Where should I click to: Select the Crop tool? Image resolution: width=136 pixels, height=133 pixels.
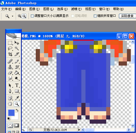coord(10,54)
